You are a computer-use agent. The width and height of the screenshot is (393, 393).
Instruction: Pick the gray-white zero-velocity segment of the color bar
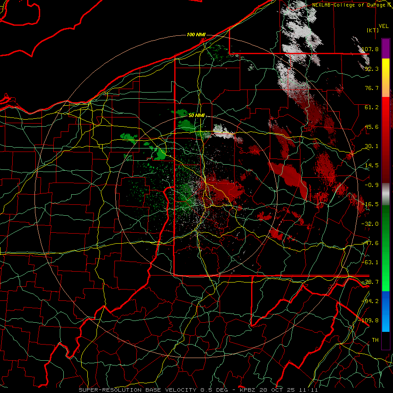tap(386, 194)
